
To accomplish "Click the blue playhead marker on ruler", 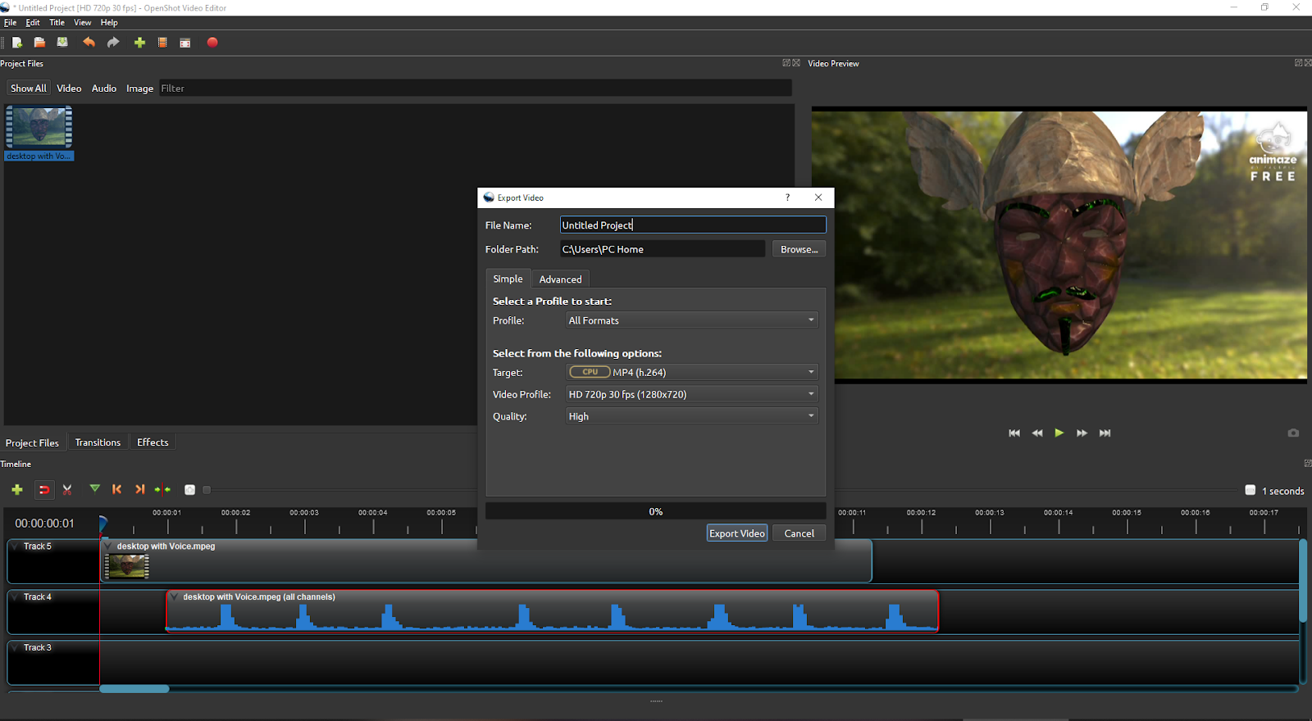I will [102, 523].
